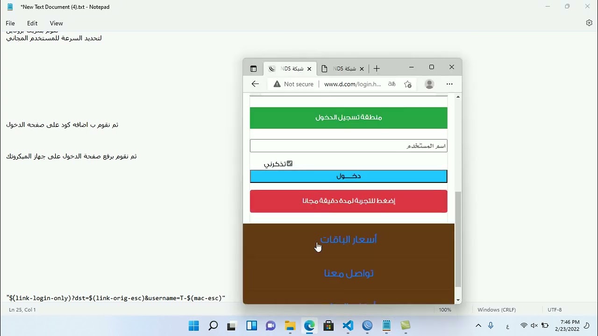
Task: Open the notification focus moon icon
Action: point(587,326)
